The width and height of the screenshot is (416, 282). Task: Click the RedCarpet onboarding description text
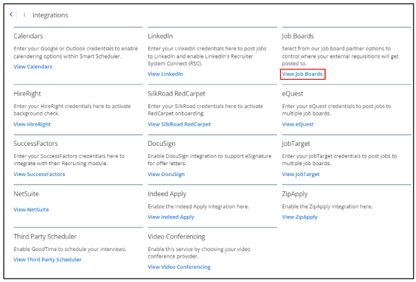coord(205,110)
